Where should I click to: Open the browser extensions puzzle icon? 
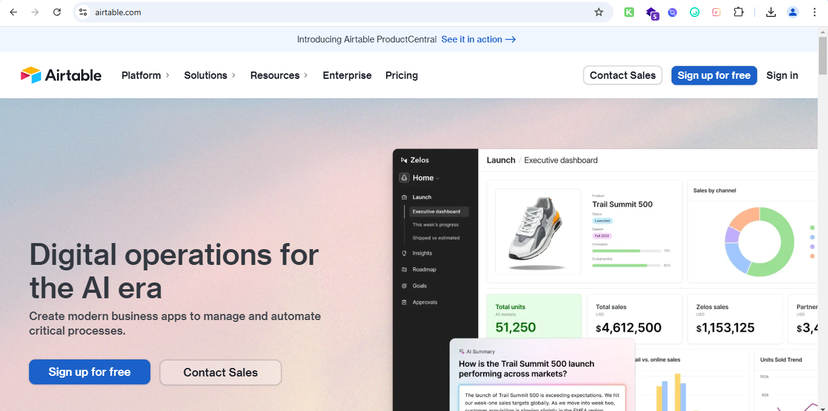pos(738,12)
